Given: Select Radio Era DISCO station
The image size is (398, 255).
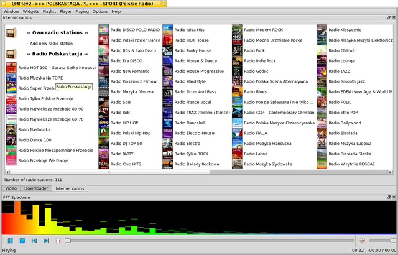Looking at the screenshot, I should 126,61.
